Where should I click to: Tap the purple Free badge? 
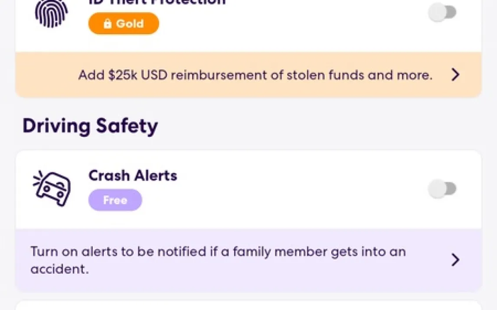[x=115, y=200]
